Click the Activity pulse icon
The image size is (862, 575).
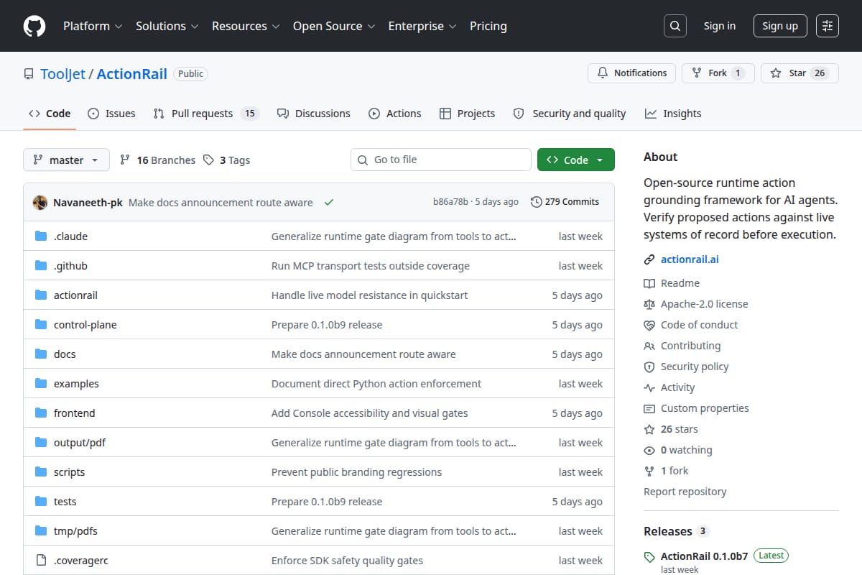point(649,387)
